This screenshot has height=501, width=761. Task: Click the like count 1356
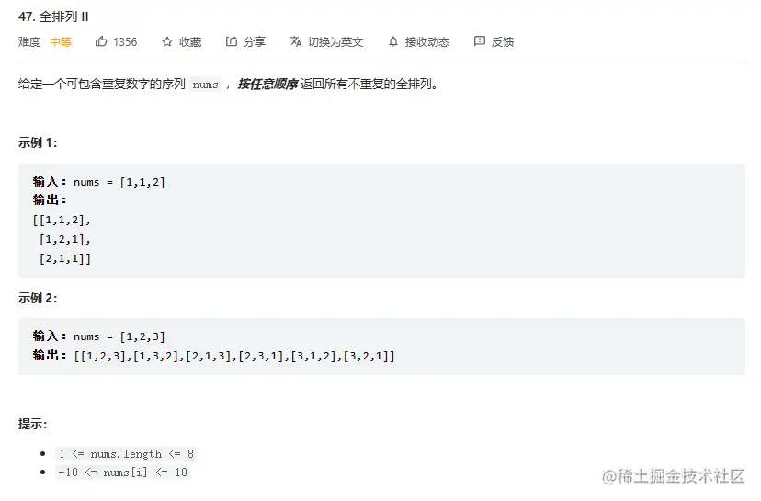125,42
